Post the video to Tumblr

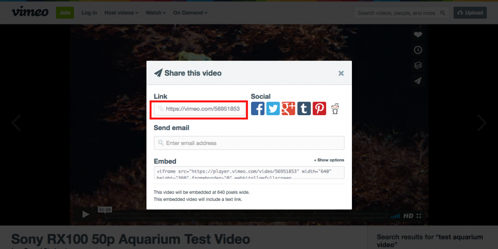(x=304, y=109)
